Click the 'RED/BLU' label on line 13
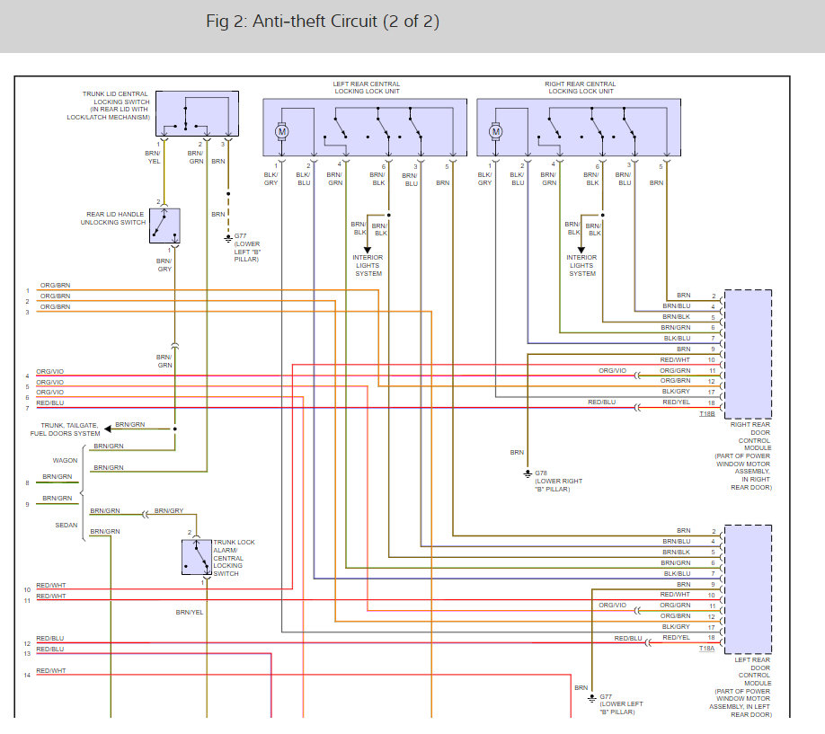Viewport: 825px width, 734px height. tap(50, 650)
